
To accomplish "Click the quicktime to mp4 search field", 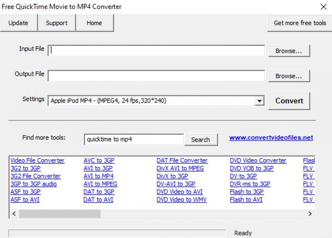I will [134, 140].
